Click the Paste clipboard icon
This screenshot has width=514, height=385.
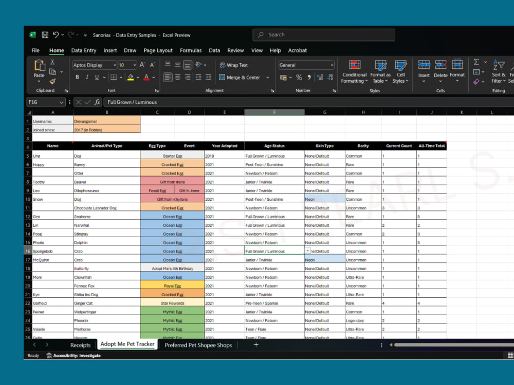point(40,65)
